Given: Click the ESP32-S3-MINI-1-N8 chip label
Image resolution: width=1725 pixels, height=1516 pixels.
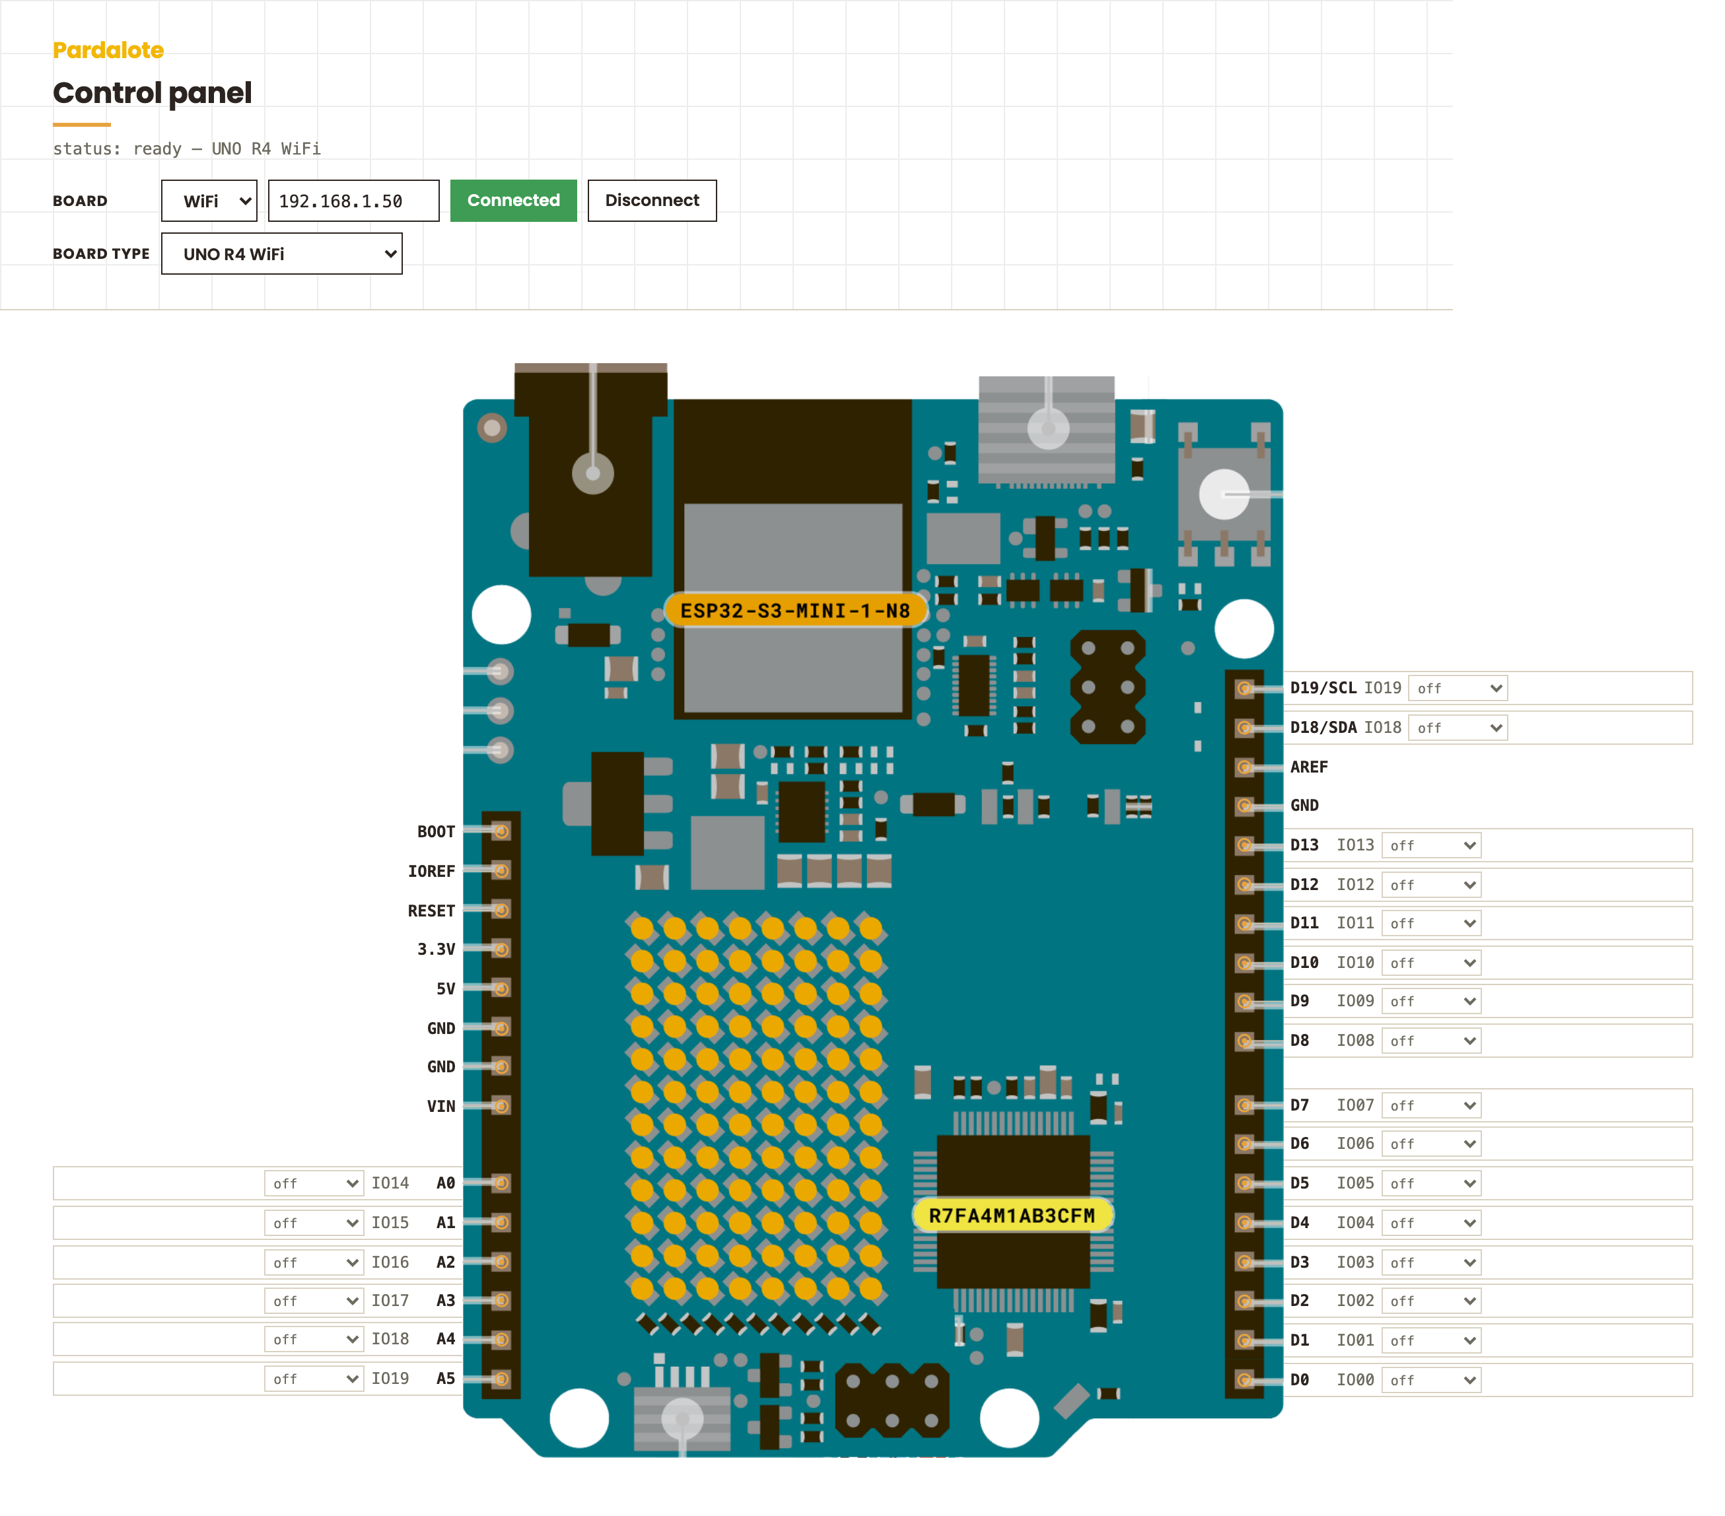Looking at the screenshot, I should tap(795, 611).
